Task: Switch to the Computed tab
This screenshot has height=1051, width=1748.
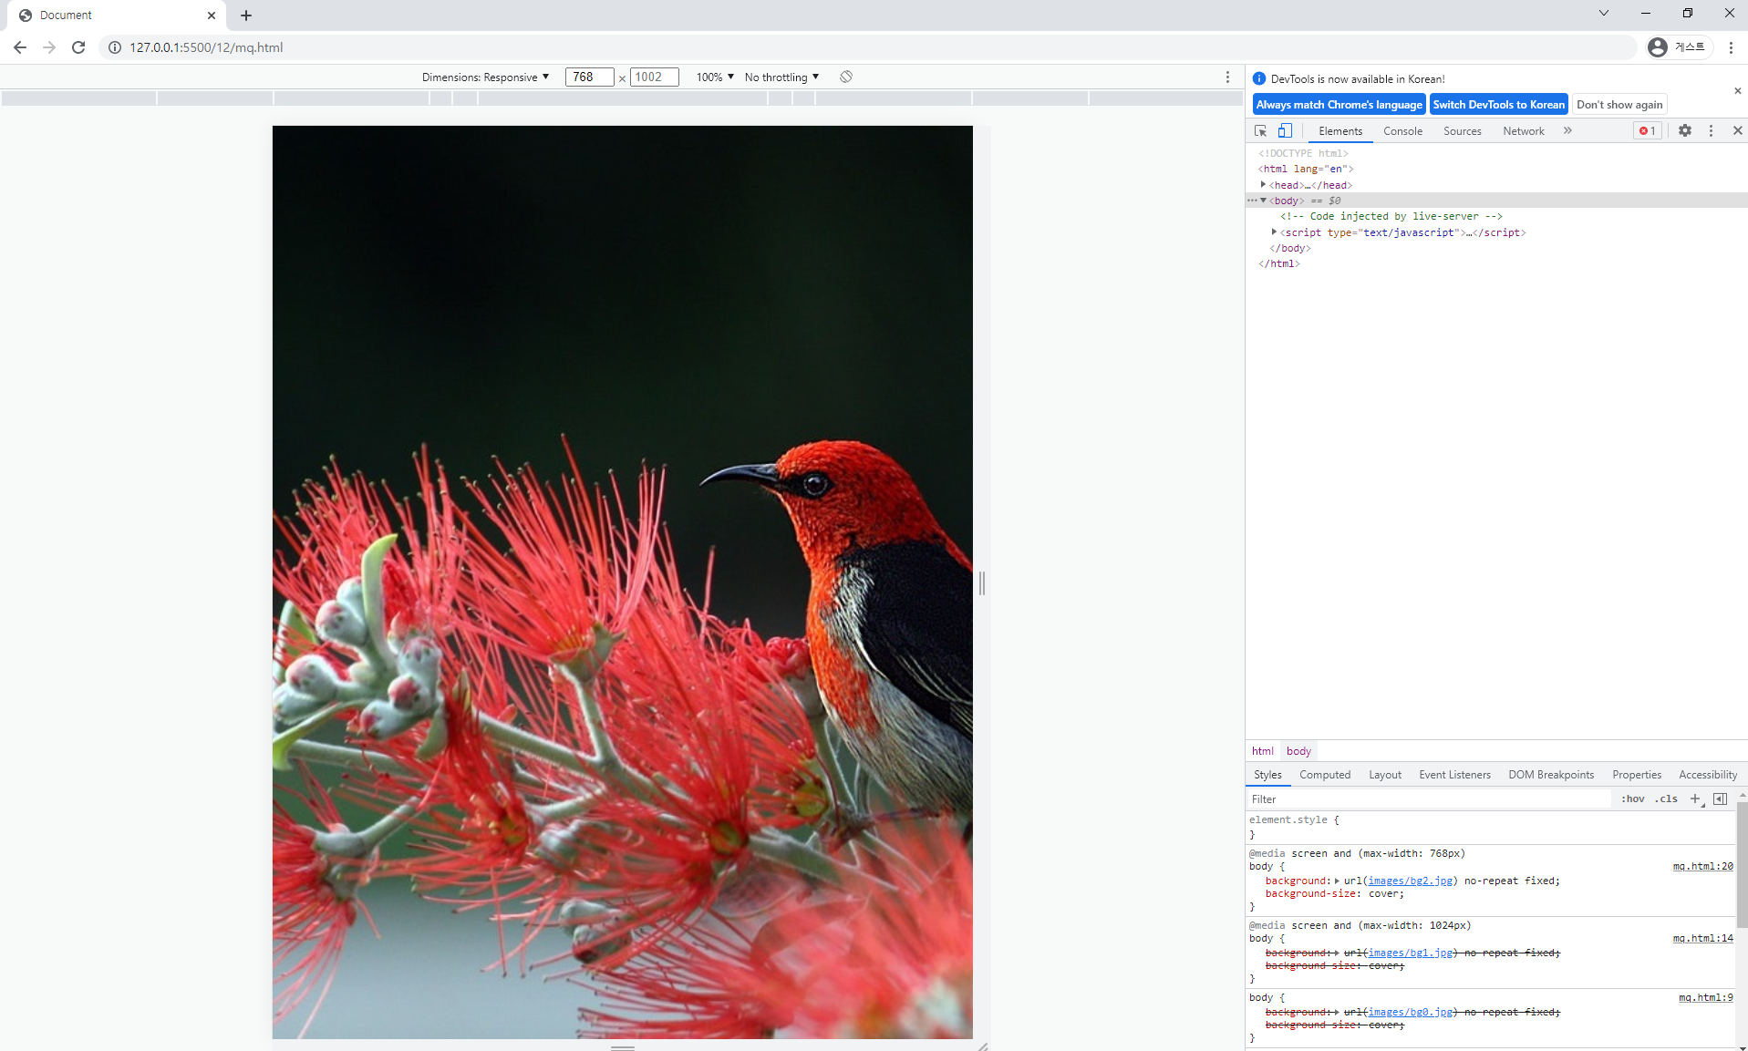Action: pos(1325,774)
